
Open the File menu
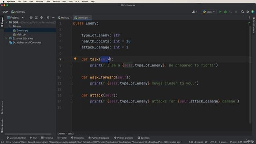click(19, 2)
